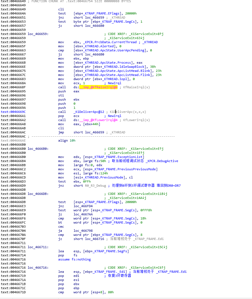This screenshot has height=299, width=252.
Task: Click the assume fs:nothing directive
Action: [74, 259]
